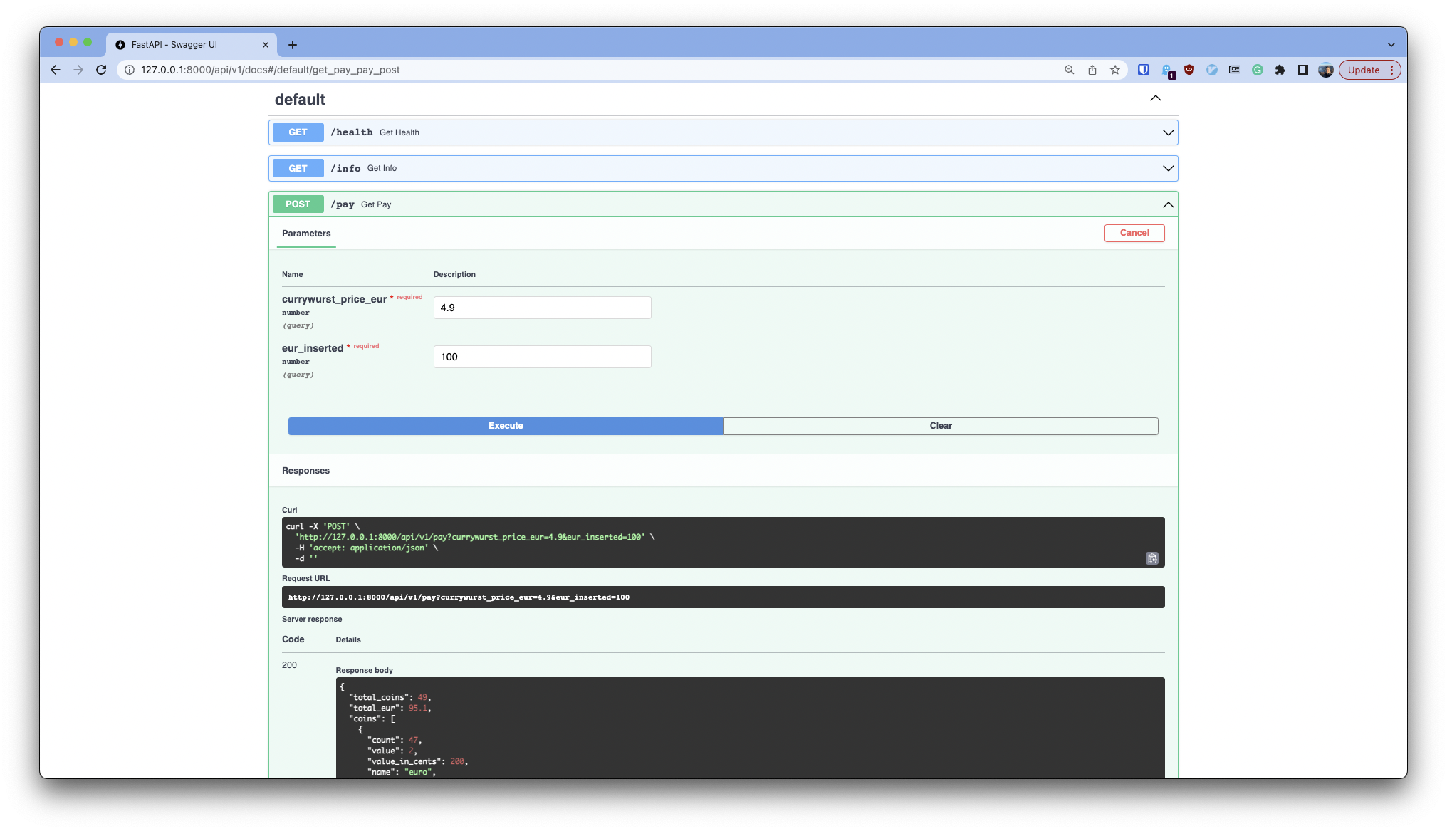Click the "total_eur": 95.1 line in response
Viewport: 1447px width, 831px height.
(x=390, y=708)
